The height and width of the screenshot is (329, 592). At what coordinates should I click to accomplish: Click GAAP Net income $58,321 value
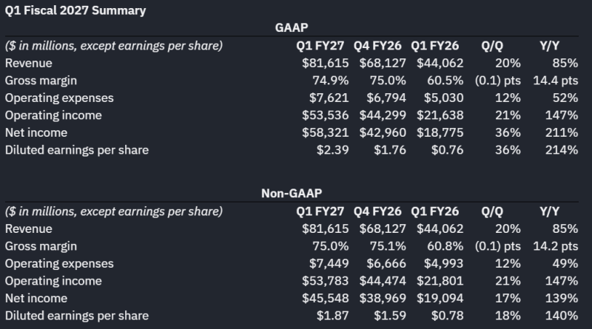325,132
